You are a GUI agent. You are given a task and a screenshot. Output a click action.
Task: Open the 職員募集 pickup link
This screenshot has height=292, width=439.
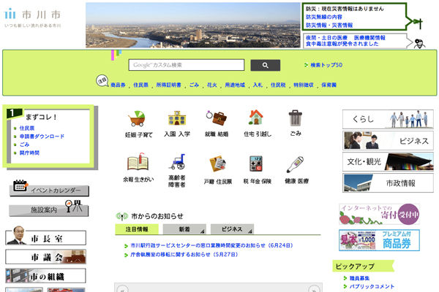[359, 278]
